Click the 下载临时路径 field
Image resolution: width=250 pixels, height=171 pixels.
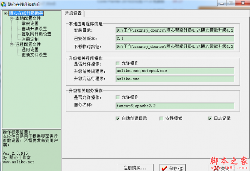click(x=175, y=47)
